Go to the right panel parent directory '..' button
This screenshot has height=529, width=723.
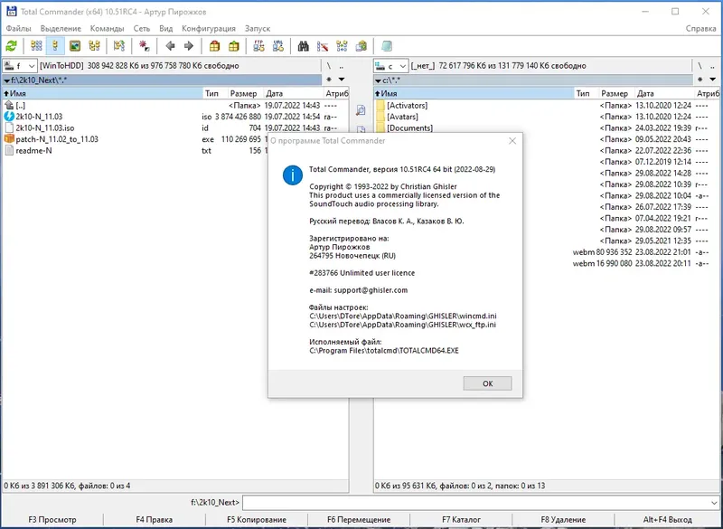[712, 66]
